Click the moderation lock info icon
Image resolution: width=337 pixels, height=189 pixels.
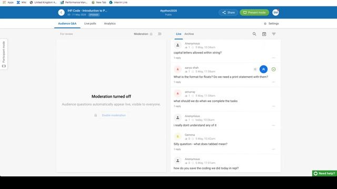[151, 34]
